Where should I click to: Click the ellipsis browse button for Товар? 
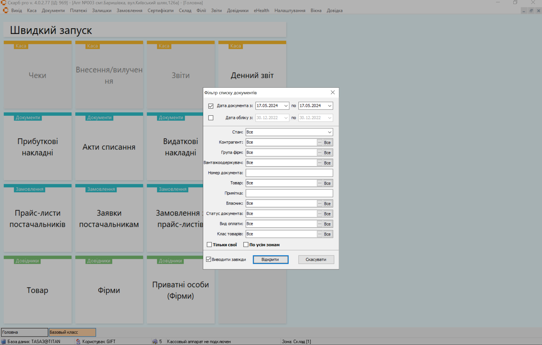click(x=319, y=183)
